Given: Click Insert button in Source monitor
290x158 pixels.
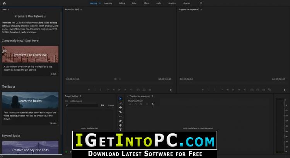Looking at the screenshot, I should pos(138,90).
